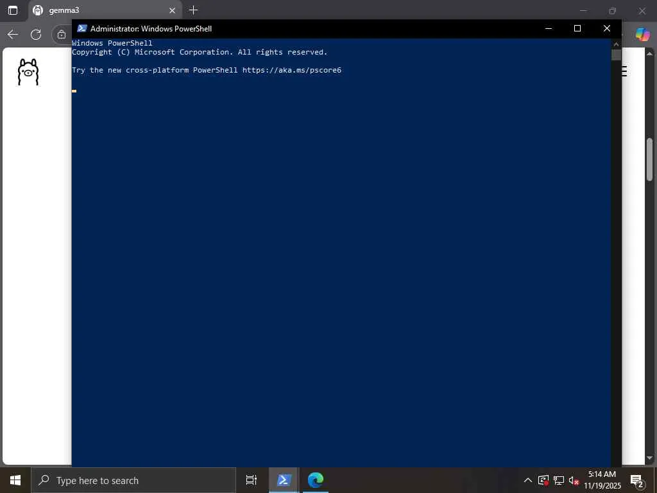This screenshot has height=493, width=657.
Task: Restore down the Edge browser window
Action: (613, 11)
